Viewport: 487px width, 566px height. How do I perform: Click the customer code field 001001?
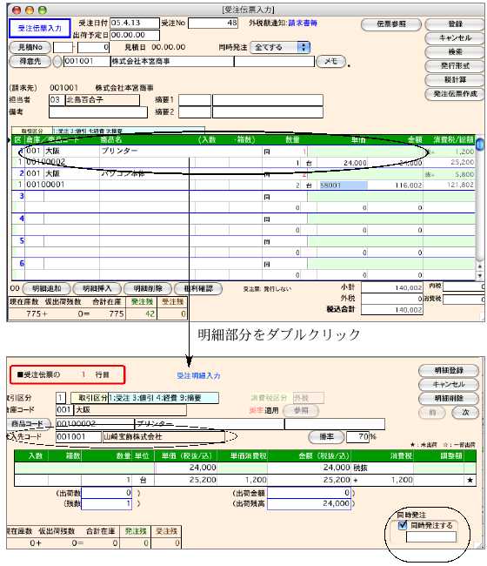86,61
